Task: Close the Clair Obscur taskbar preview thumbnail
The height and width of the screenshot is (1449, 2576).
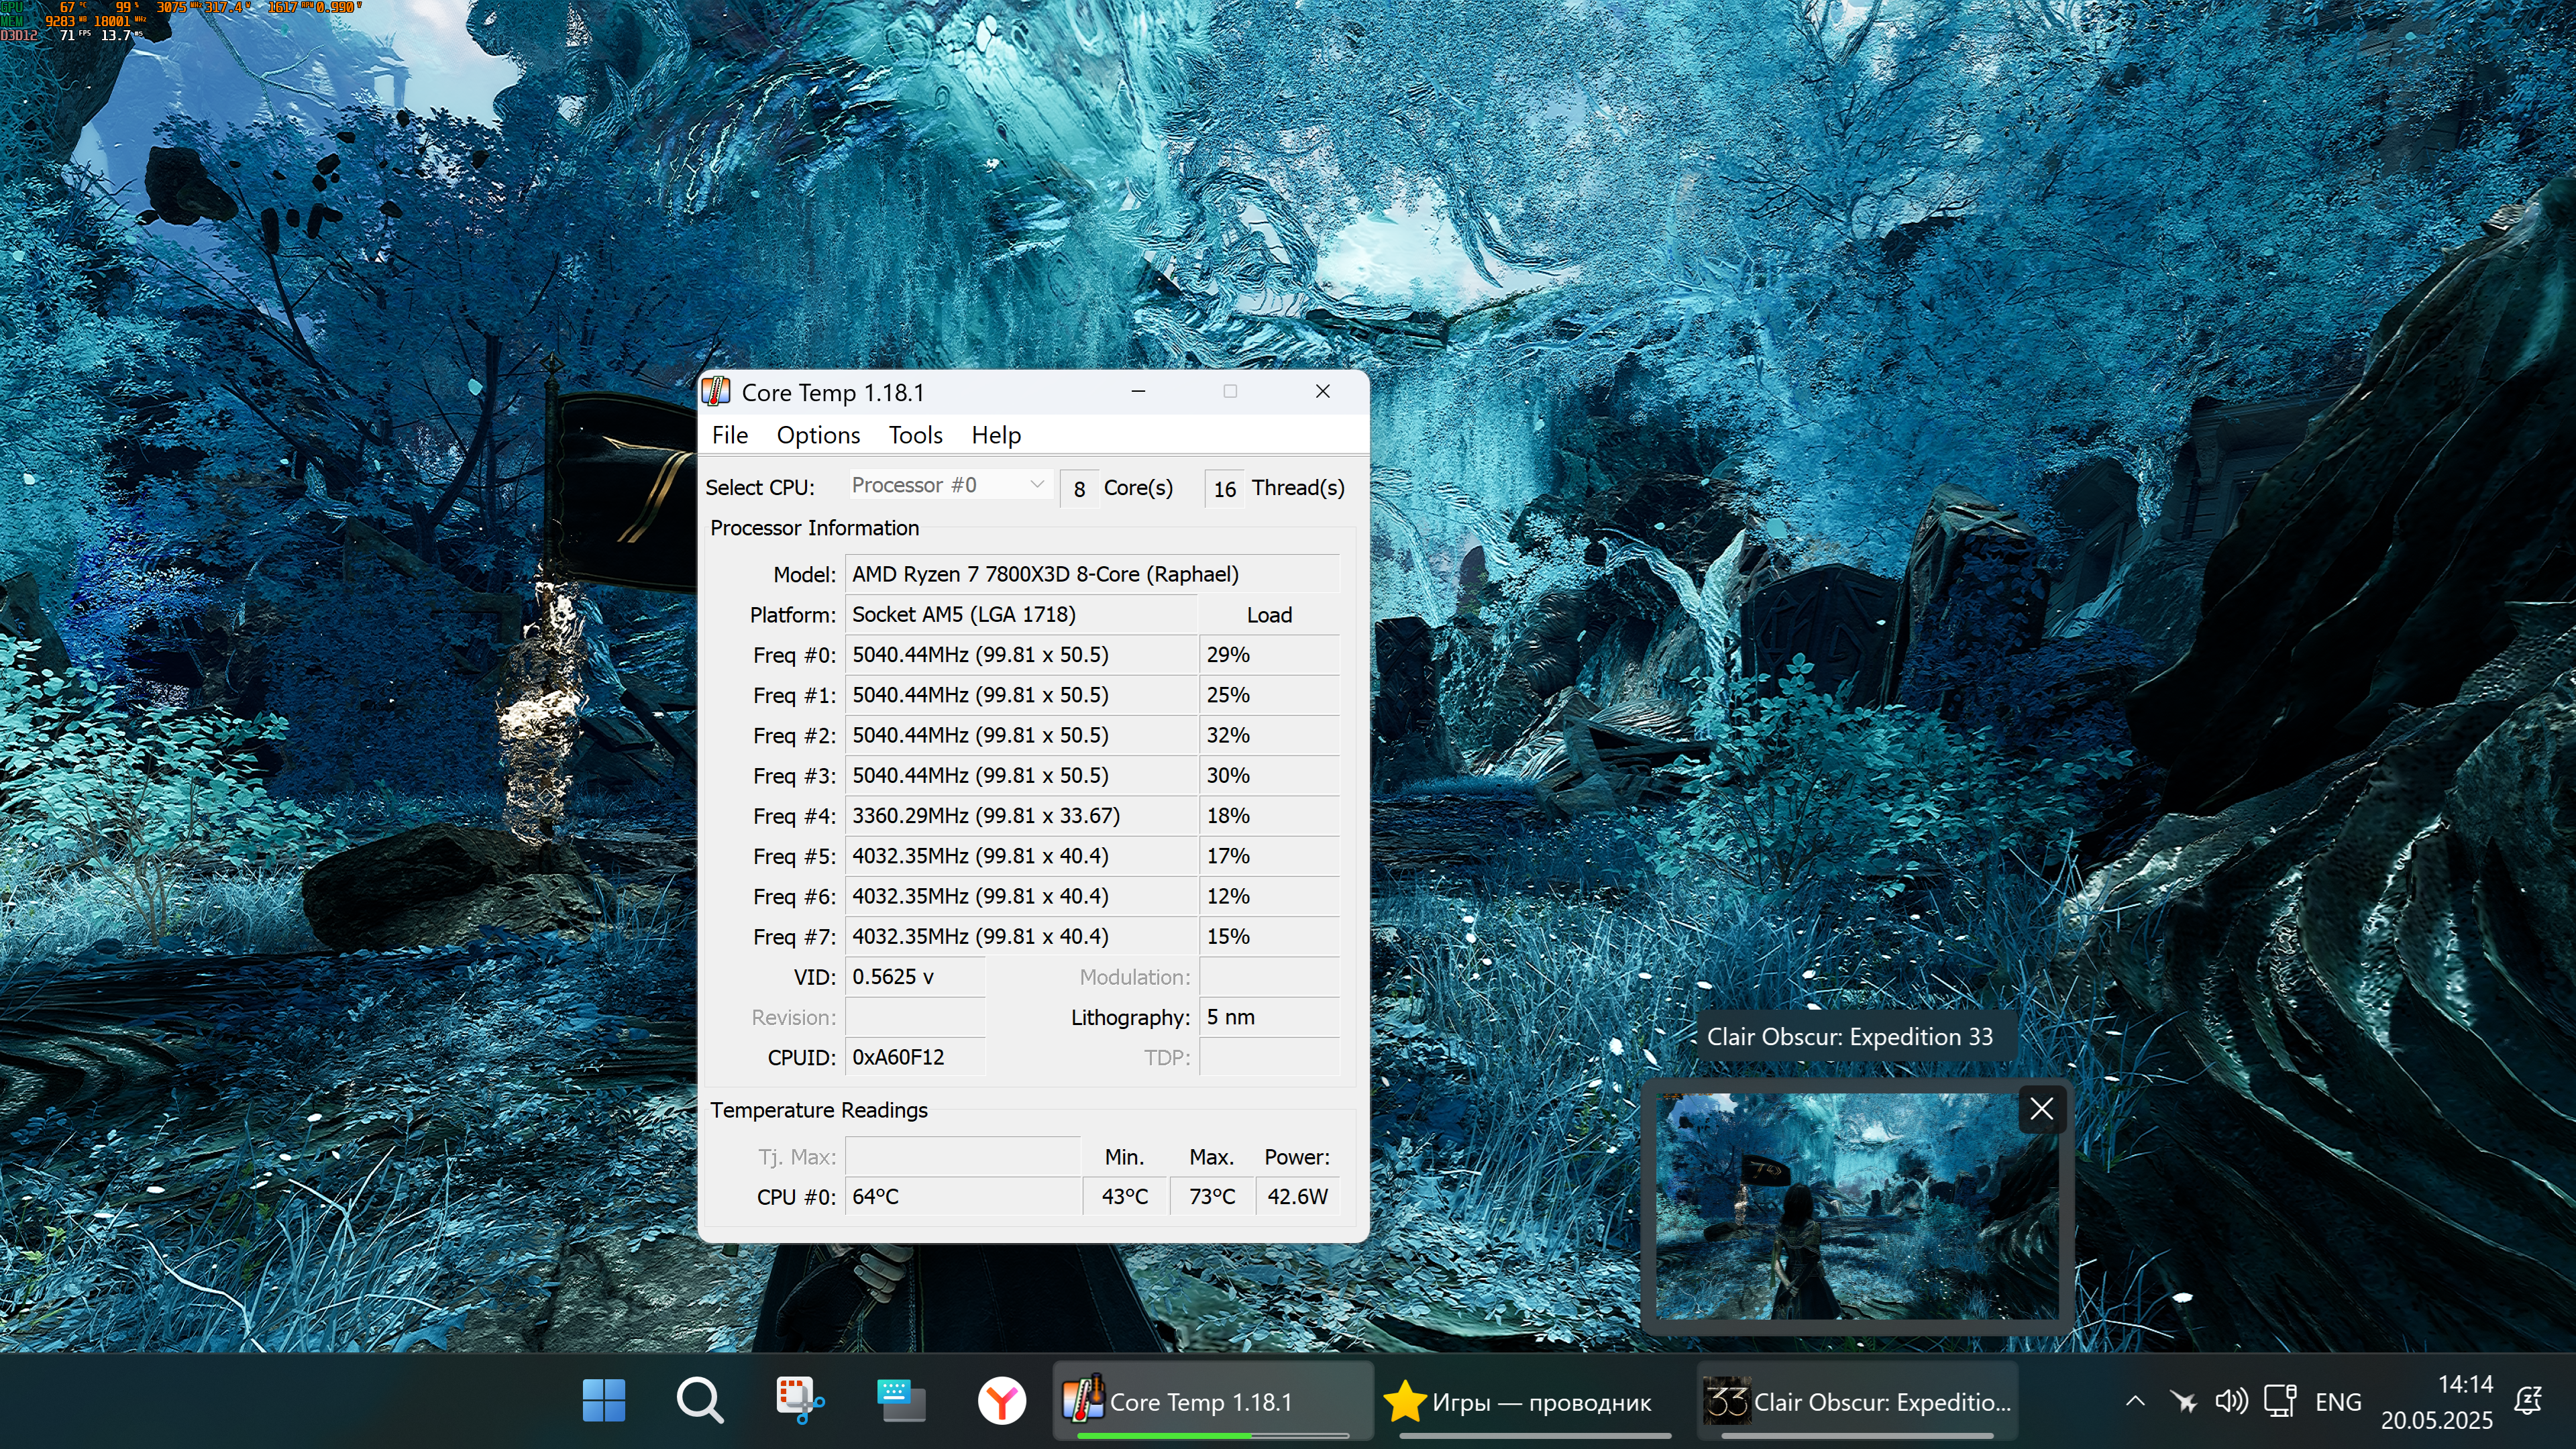Action: coord(2041,1108)
